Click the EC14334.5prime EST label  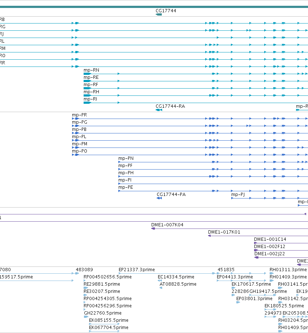click(176, 277)
